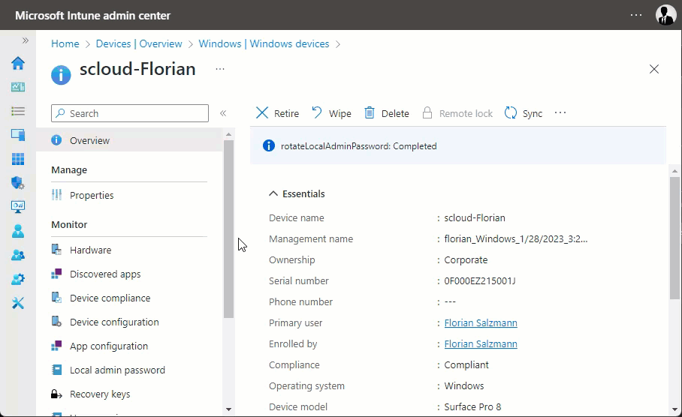Open the Reports monitor icon in sidebar
This screenshot has height=417, width=682.
click(18, 207)
